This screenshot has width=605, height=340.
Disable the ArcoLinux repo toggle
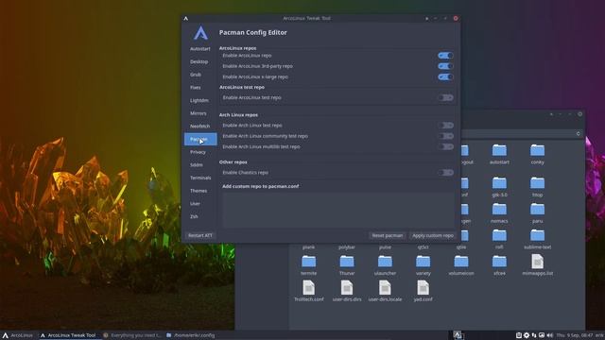click(445, 56)
